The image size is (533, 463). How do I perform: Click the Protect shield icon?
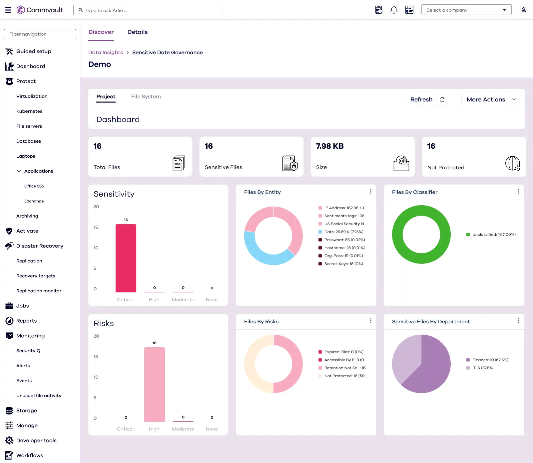point(9,81)
